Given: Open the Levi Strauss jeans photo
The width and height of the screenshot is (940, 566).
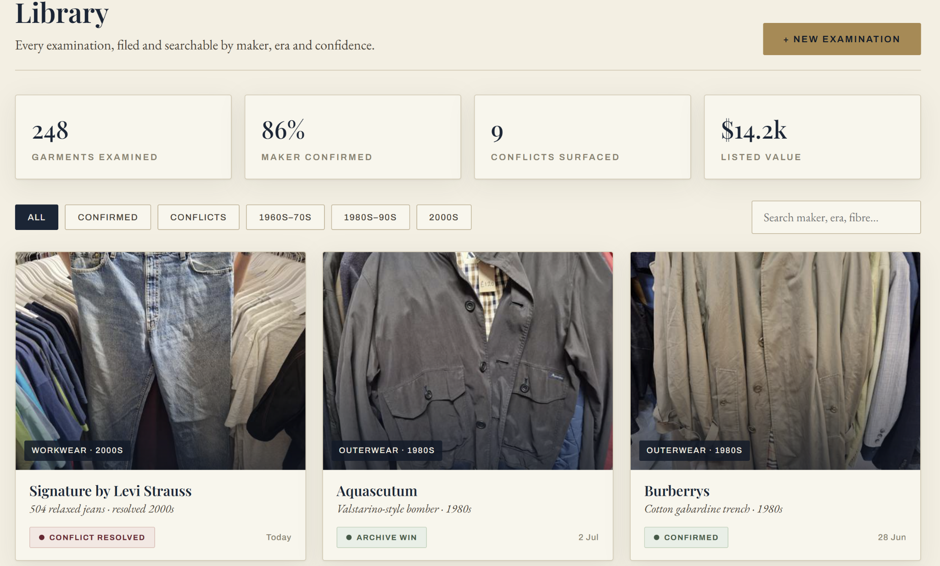Looking at the screenshot, I should 161,361.
